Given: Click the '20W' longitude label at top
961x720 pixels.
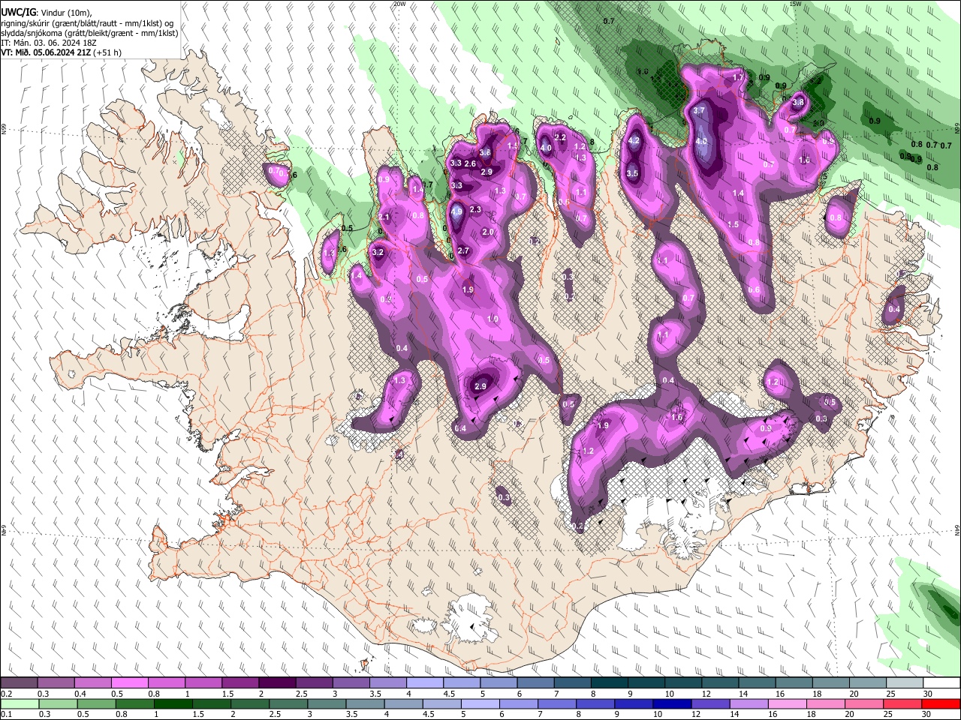Looking at the screenshot, I should (399, 4).
